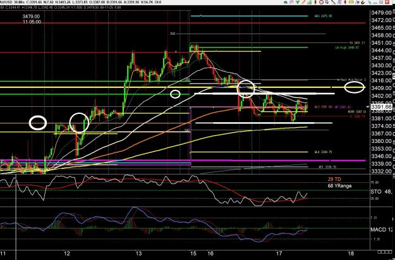Click the ML4 level label on chart
The image size is (395, 260).
(323, 152)
